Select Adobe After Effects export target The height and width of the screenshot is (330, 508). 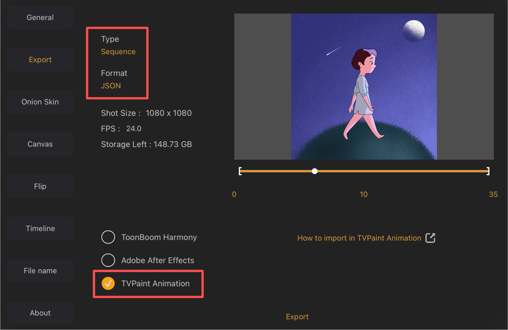pos(108,260)
